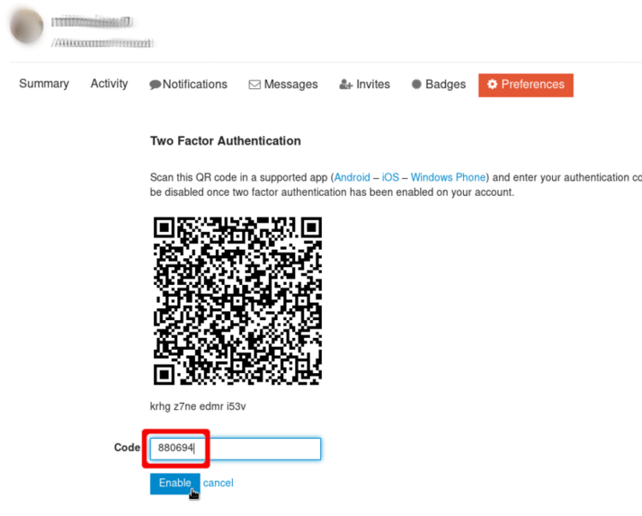Select the Preferences tab label
The height and width of the screenshot is (516, 642).
(532, 85)
